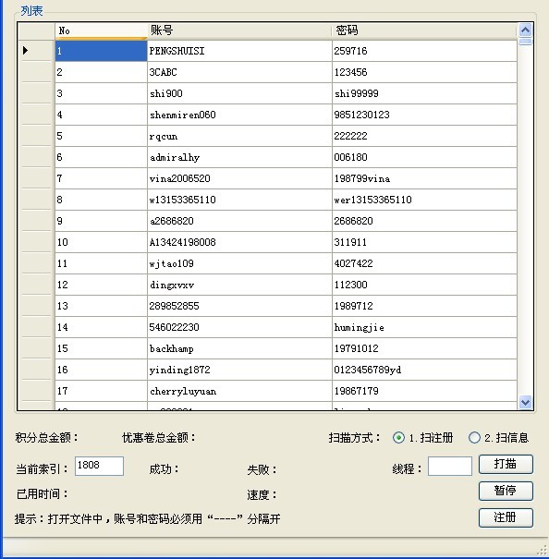Click the 注册 button
549x559 pixels.
tap(506, 517)
